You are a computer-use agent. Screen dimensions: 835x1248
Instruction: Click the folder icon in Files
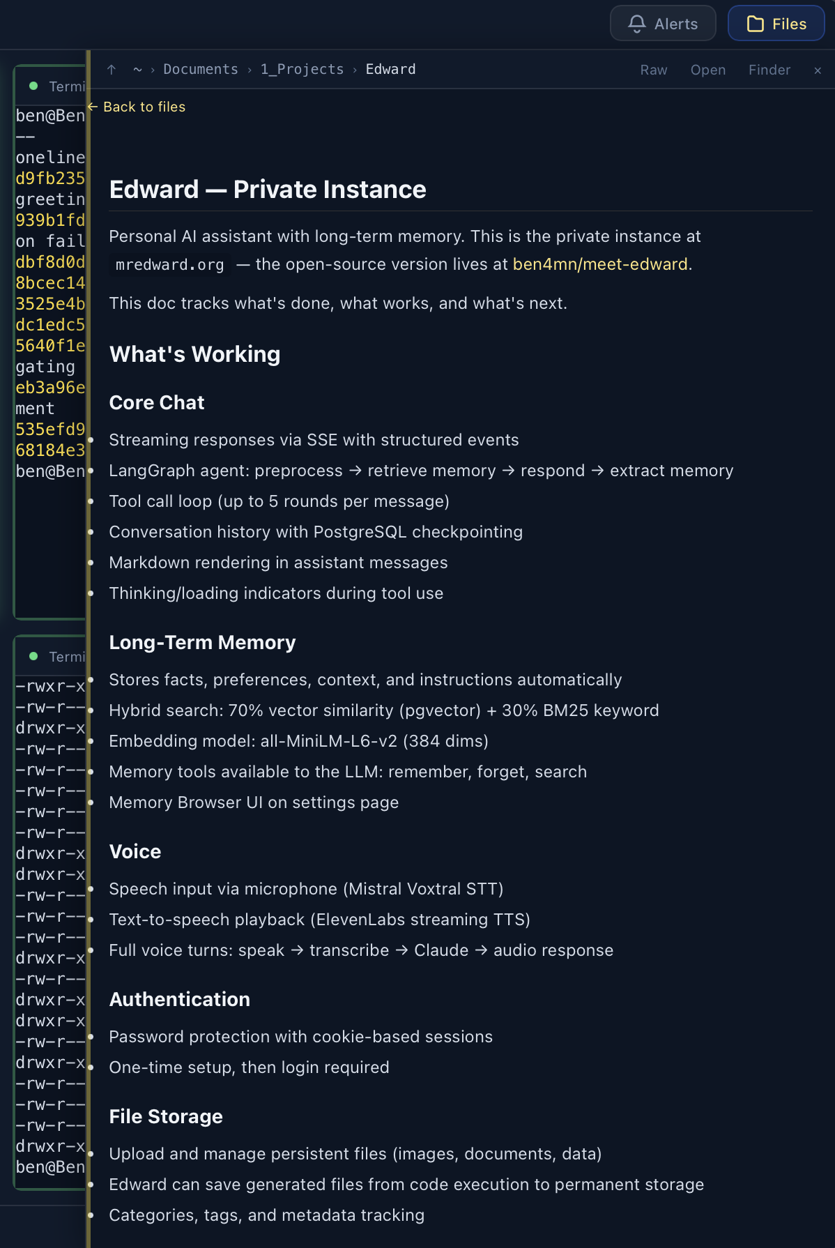(755, 24)
